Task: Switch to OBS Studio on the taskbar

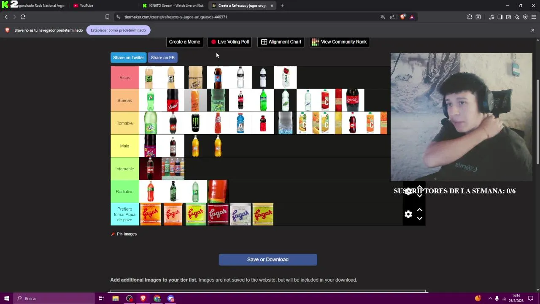Action: (x=129, y=299)
